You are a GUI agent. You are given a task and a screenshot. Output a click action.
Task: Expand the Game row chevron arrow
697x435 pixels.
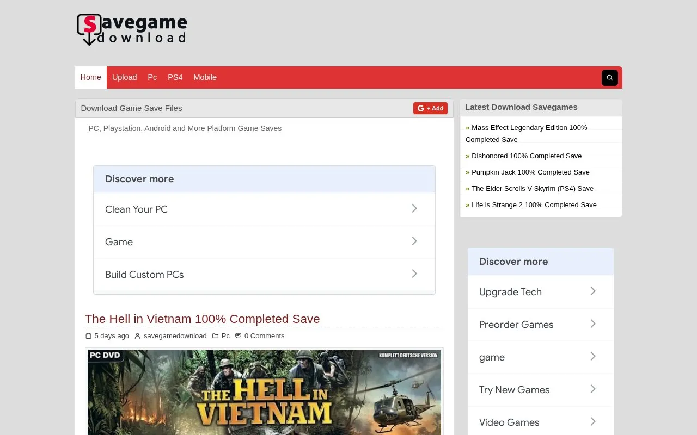pos(414,241)
